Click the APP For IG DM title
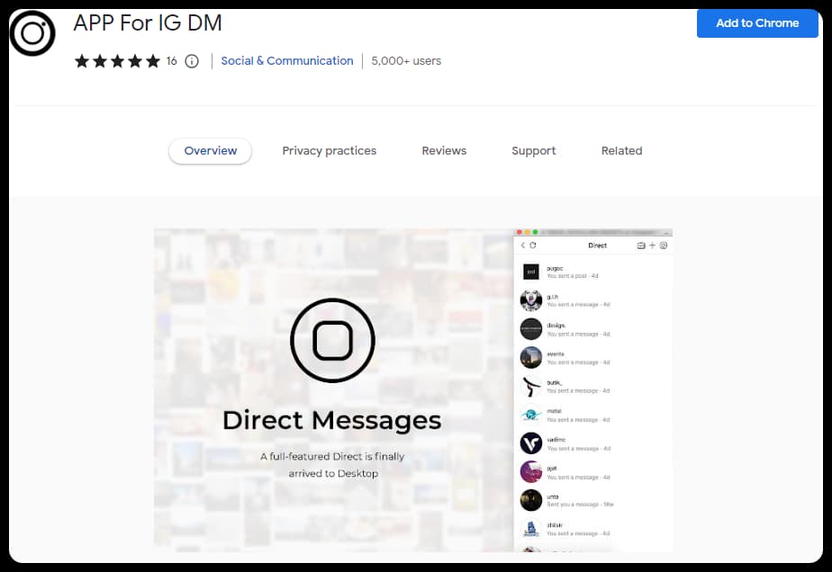832x572 pixels. pos(148,23)
